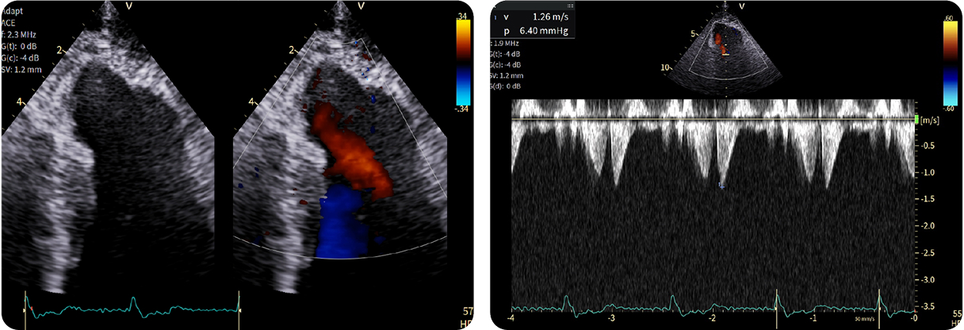Click the measurement panel grip icon
The image size is (964, 330).
point(571,6)
